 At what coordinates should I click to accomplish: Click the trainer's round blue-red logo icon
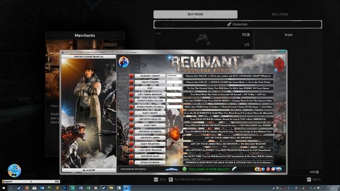[x=124, y=62]
